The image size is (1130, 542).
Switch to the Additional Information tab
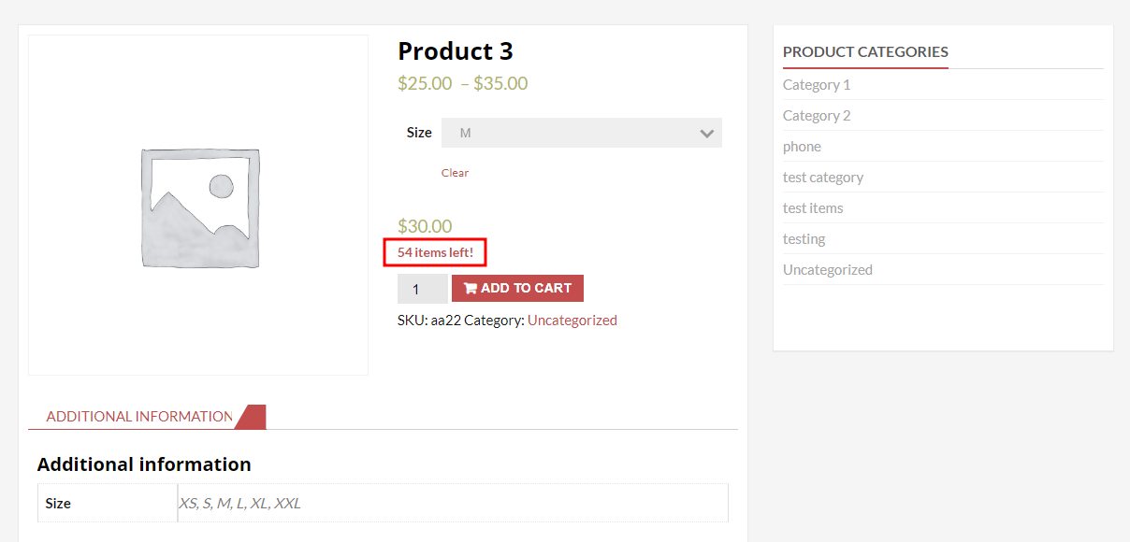pos(138,416)
